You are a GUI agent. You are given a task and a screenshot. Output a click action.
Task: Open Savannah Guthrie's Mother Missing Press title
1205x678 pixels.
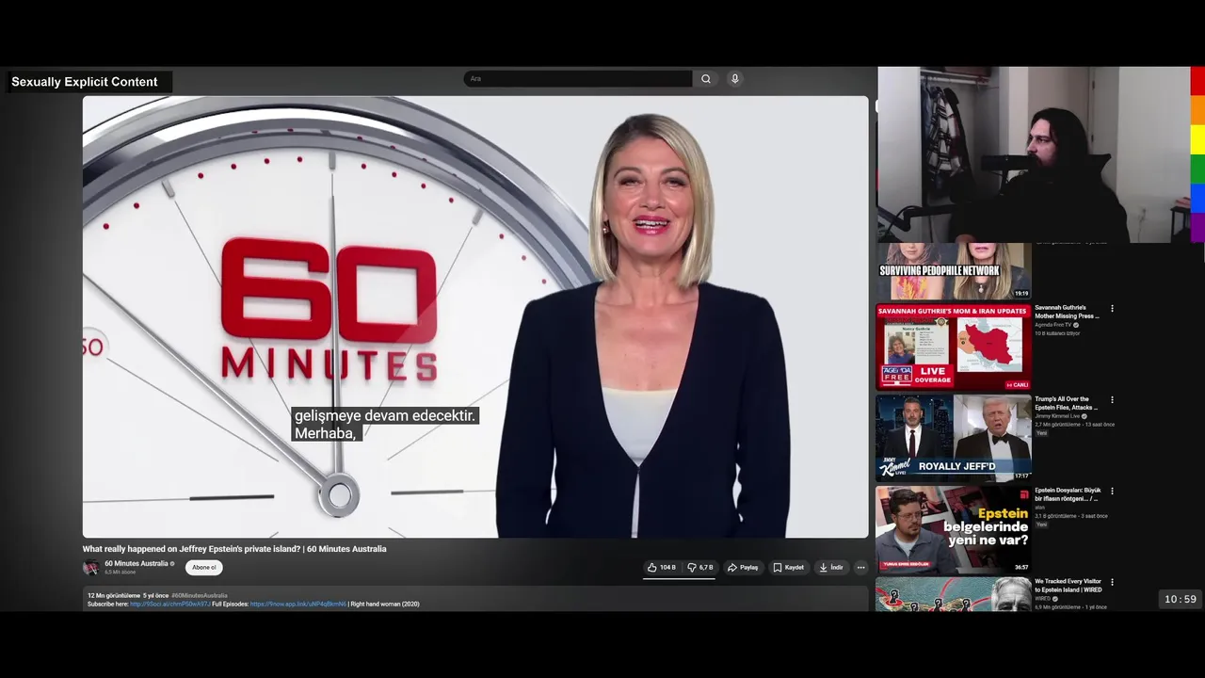coord(1067,312)
